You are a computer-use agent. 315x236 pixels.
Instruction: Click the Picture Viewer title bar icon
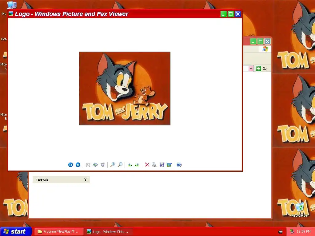tap(11, 14)
